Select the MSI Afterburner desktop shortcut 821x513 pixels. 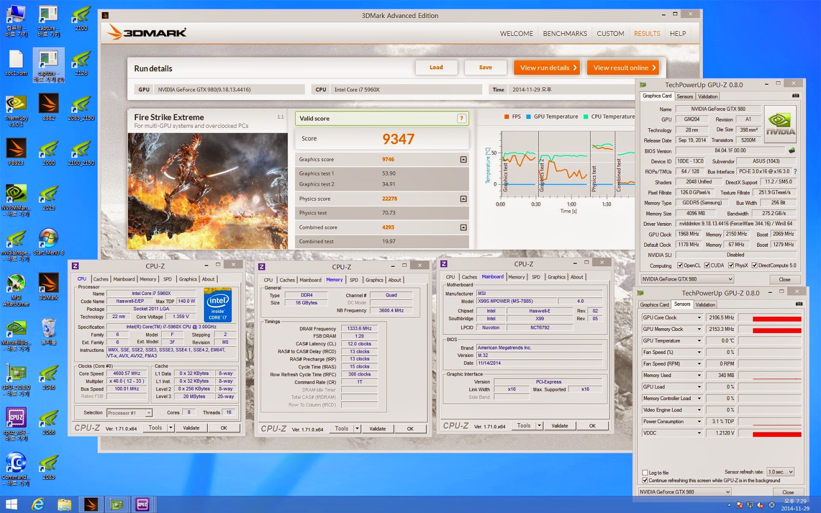(16, 289)
